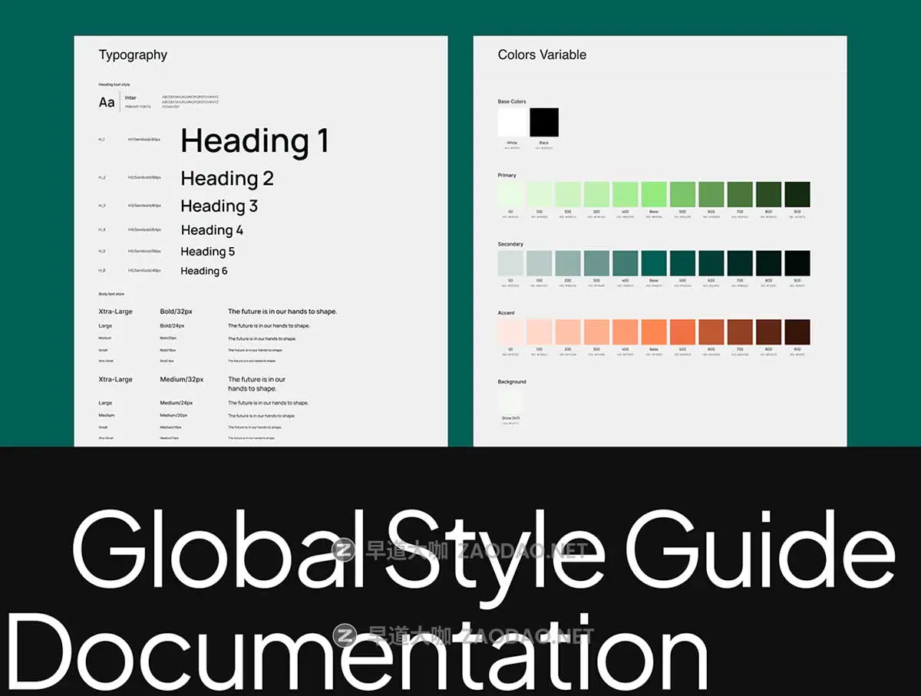The width and height of the screenshot is (921, 696).
Task: Choose the Secondary 50 lightest swatch
Action: coord(510,263)
